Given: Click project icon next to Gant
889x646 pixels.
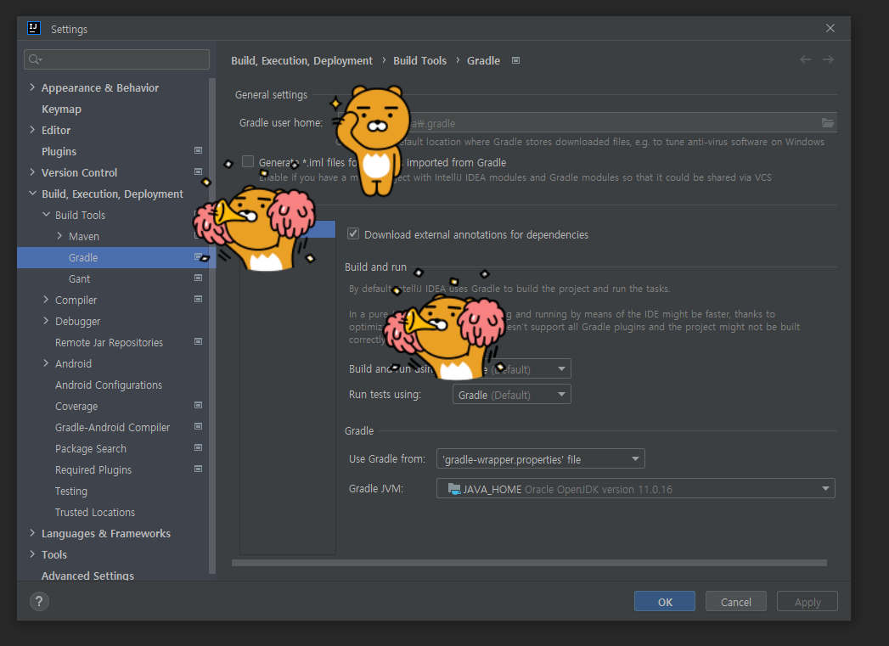Looking at the screenshot, I should tap(199, 278).
